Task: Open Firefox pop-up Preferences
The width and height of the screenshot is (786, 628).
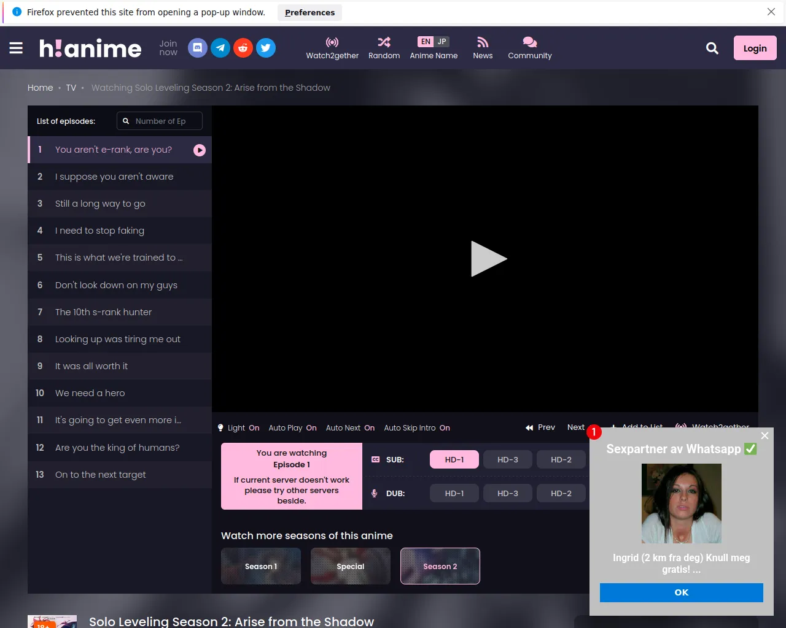Action: tap(309, 12)
